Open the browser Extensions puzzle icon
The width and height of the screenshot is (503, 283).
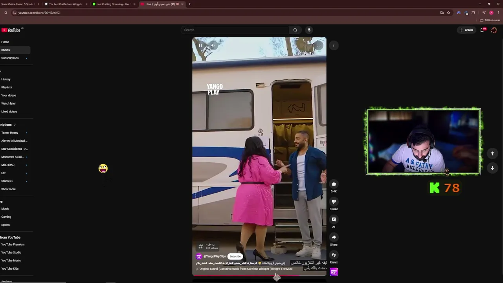pyautogui.click(x=474, y=13)
